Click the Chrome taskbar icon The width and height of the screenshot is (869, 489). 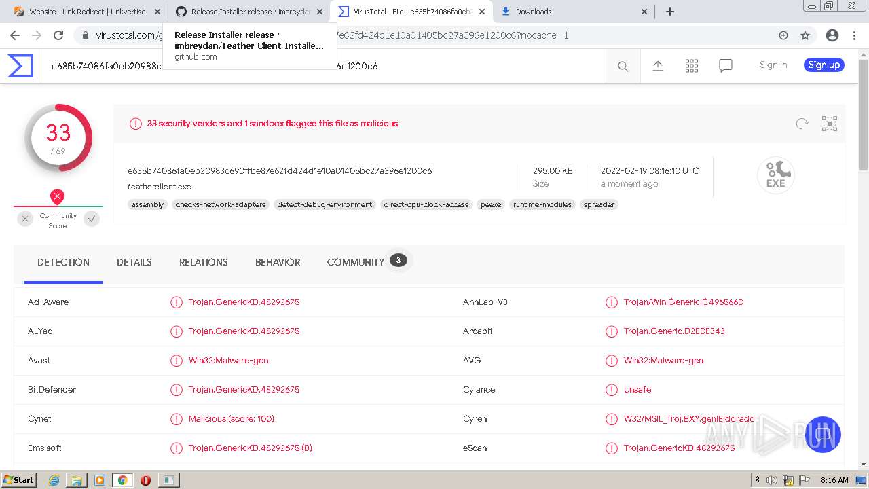(x=122, y=480)
